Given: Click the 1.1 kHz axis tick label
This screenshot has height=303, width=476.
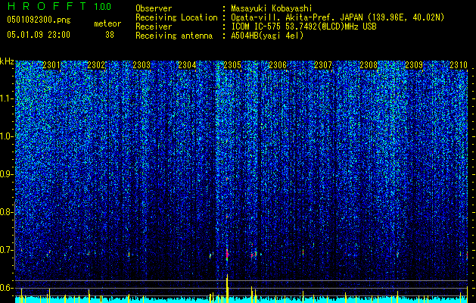Looking at the screenshot, I should click(7, 98).
